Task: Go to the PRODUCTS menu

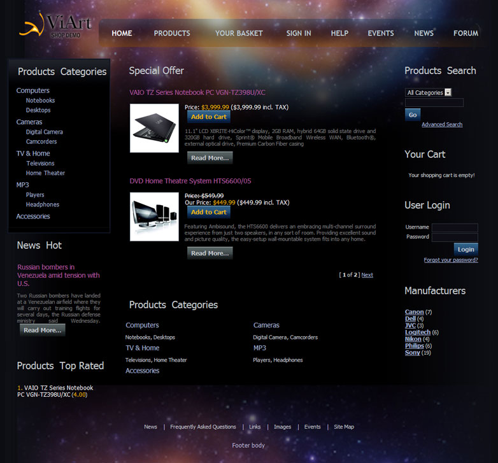Action: [x=172, y=33]
